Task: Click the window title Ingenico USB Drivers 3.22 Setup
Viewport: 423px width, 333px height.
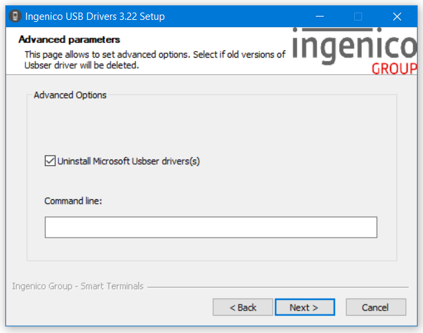Action: pos(95,17)
